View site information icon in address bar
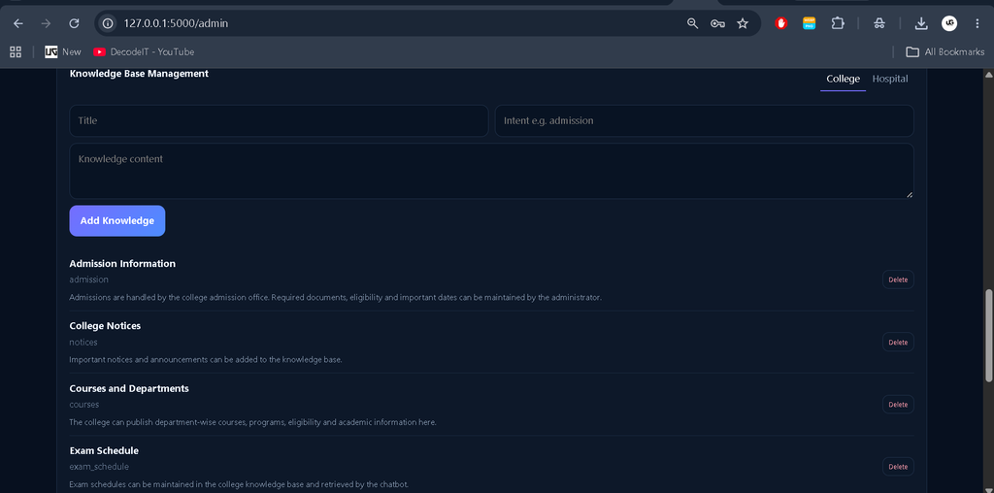994x493 pixels. (x=108, y=23)
